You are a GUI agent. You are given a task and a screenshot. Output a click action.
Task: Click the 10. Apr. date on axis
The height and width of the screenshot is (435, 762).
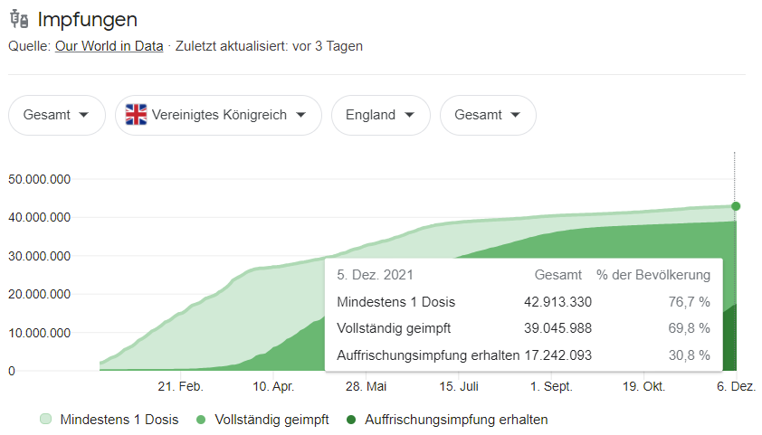point(273,386)
